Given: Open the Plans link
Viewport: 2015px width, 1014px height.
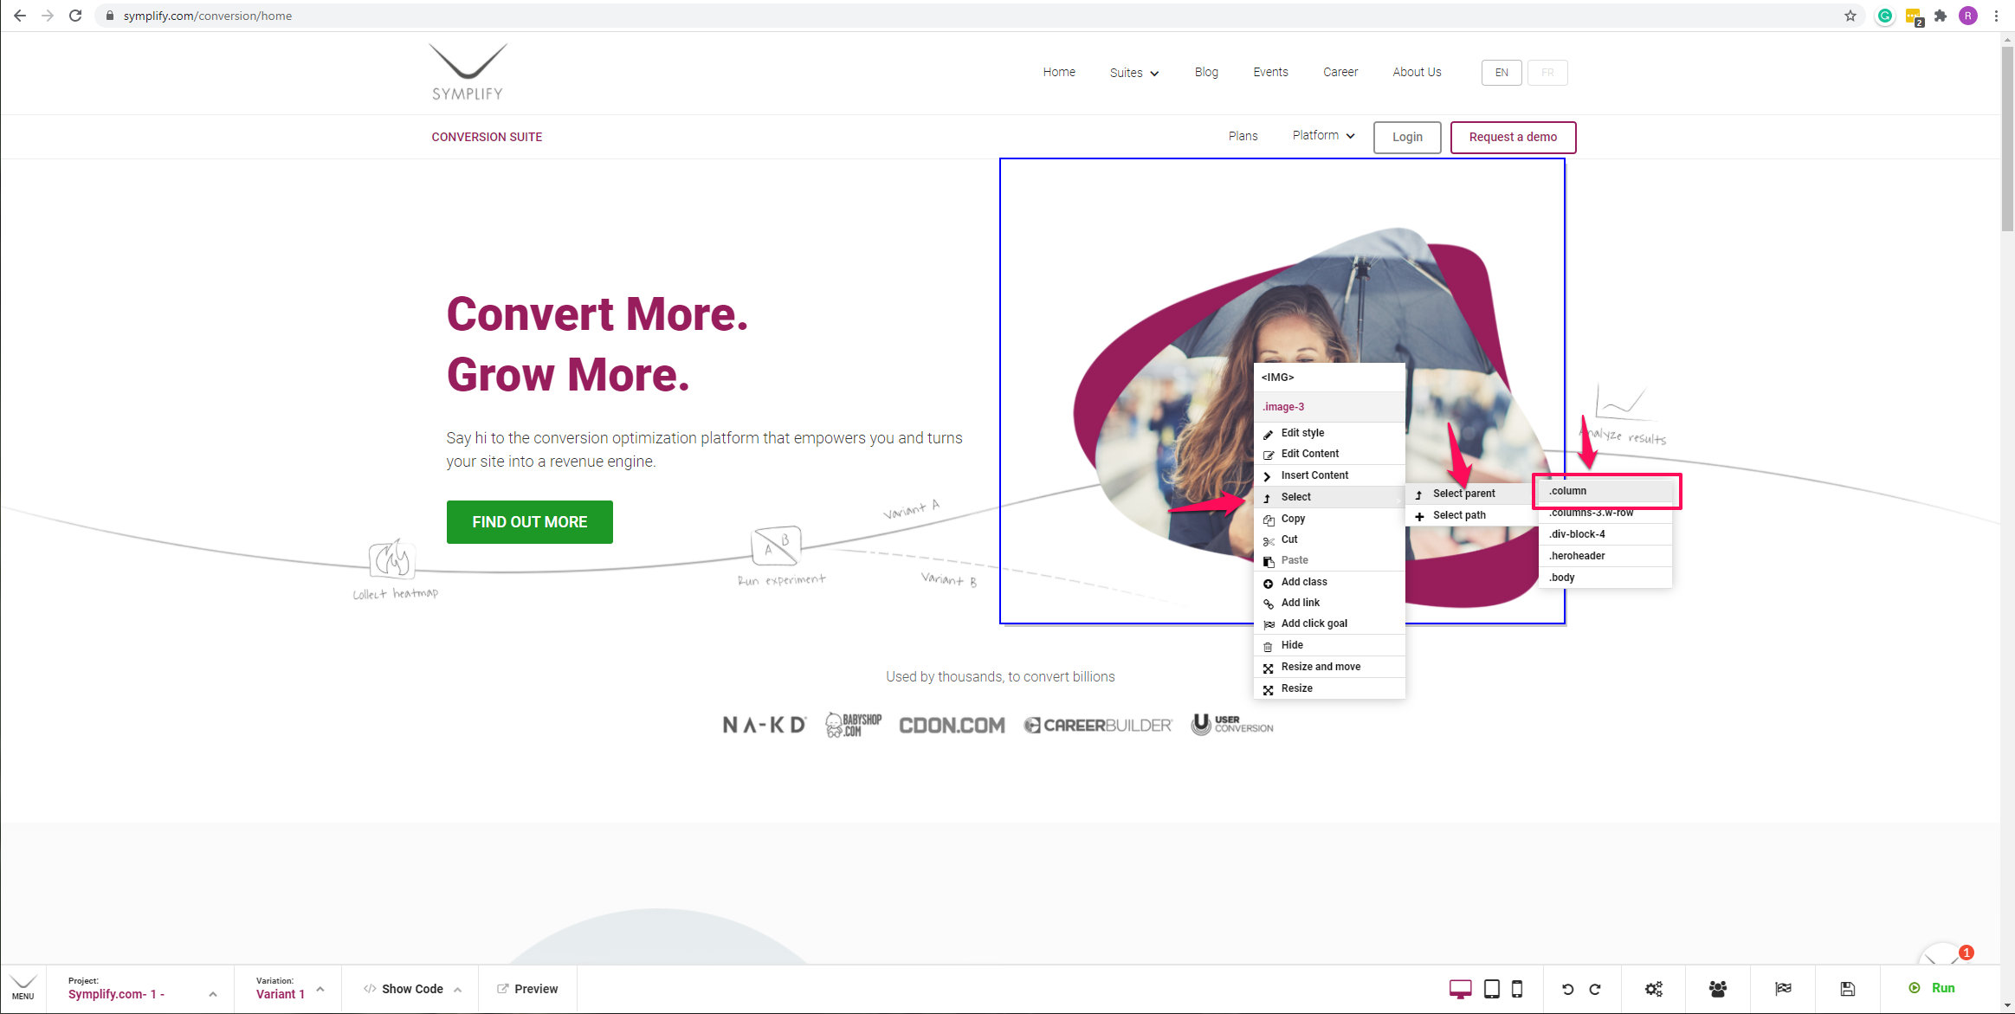Looking at the screenshot, I should 1243,136.
